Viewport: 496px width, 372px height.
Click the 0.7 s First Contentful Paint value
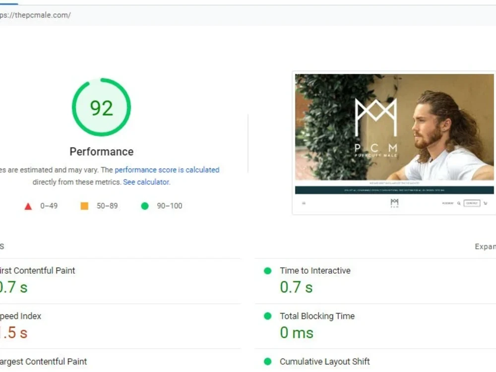click(13, 287)
